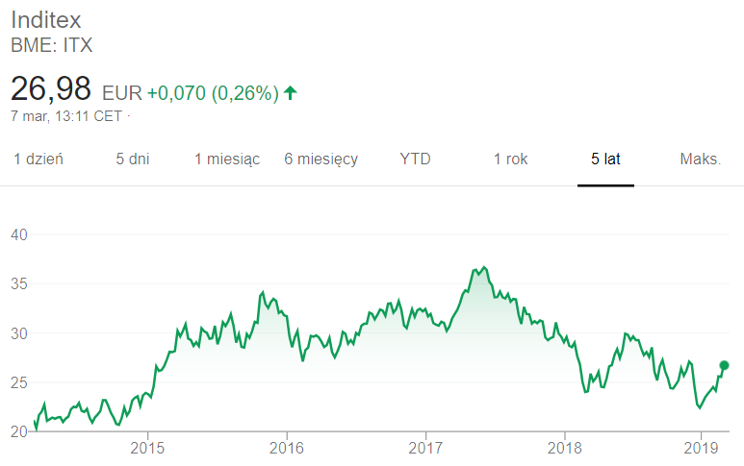Click the BME: ITX ticker label

(x=52, y=45)
